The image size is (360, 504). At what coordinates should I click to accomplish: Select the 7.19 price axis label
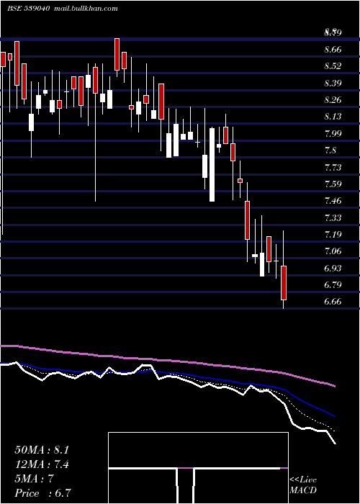click(333, 235)
